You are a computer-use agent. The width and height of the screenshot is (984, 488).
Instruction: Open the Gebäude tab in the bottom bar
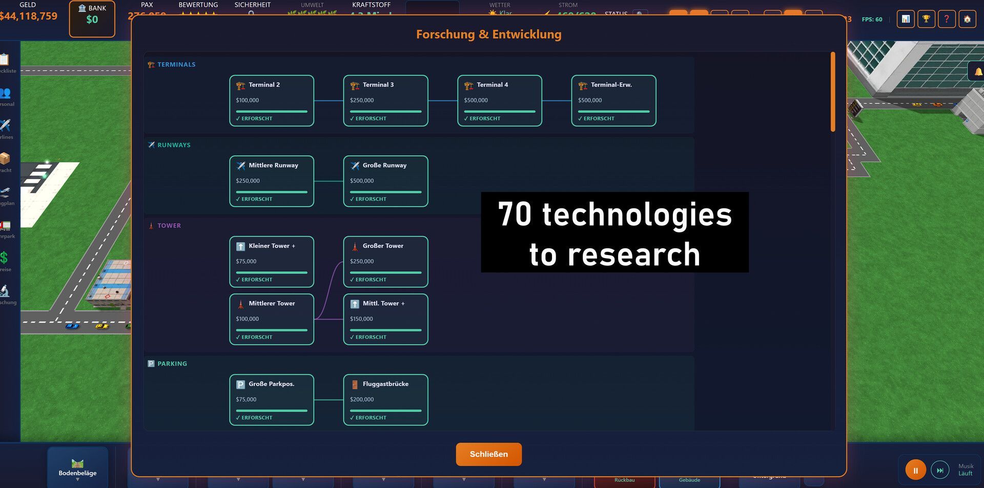point(689,480)
